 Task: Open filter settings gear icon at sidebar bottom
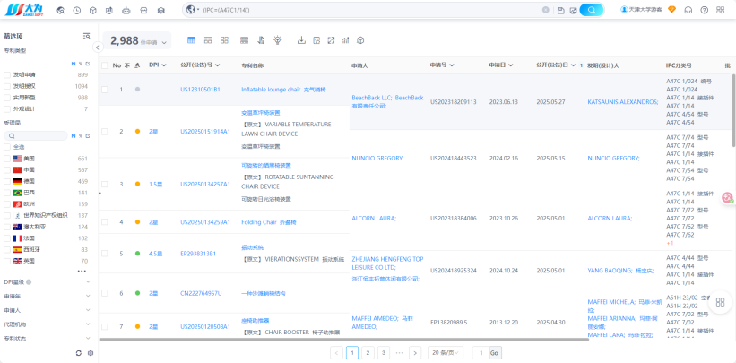pyautogui.click(x=91, y=352)
